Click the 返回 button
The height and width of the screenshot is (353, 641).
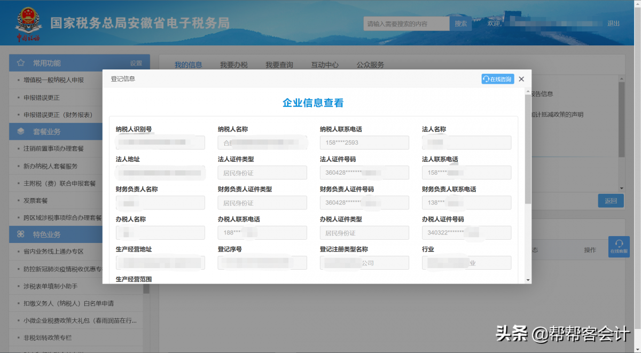pyautogui.click(x=611, y=201)
